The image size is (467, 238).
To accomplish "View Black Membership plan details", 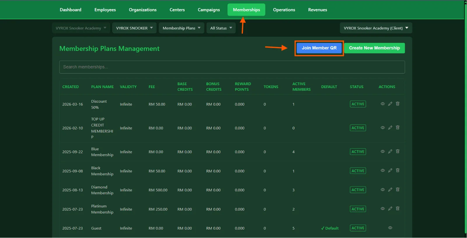I will point(383,170).
